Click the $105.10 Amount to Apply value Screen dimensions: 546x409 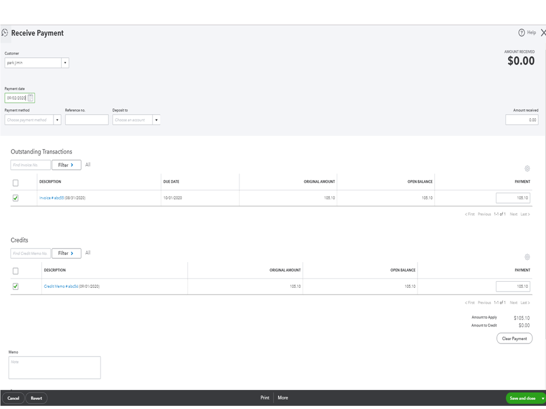tap(521, 318)
